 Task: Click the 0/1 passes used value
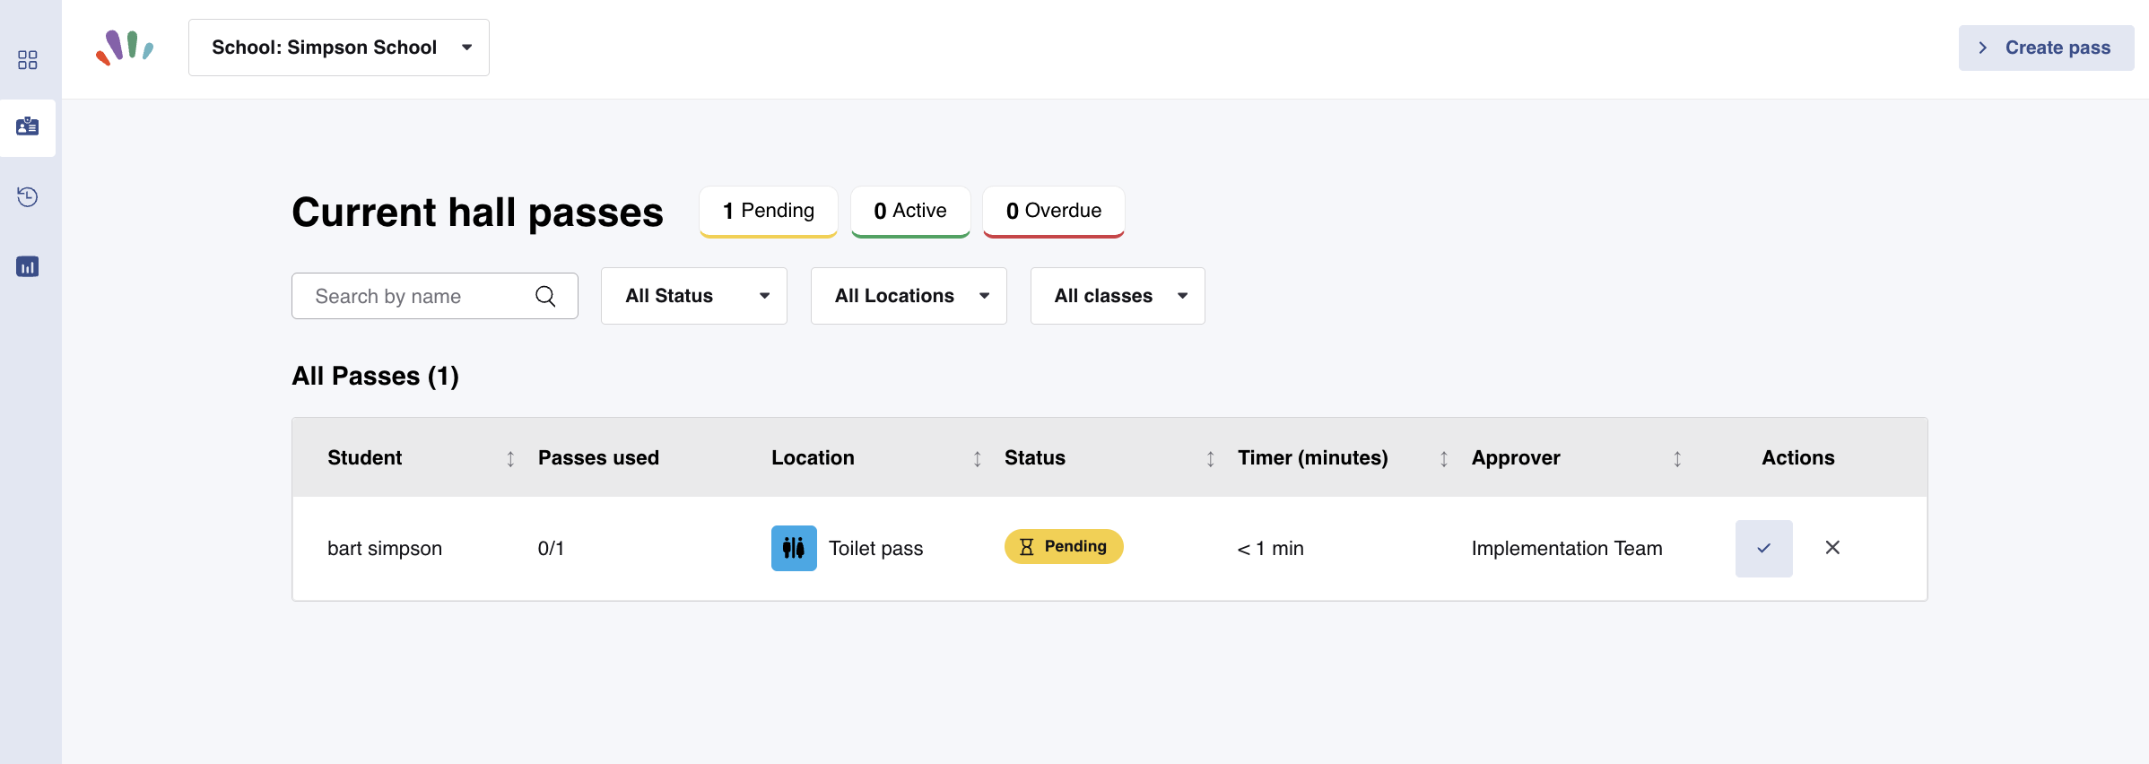551,548
